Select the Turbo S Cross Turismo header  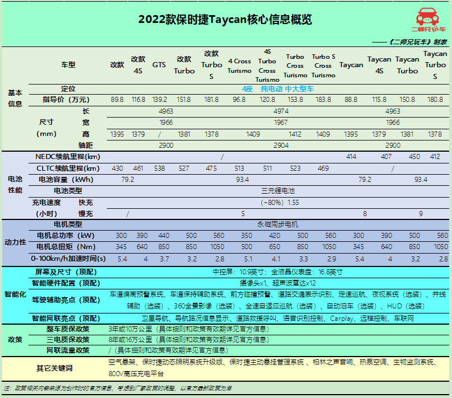[323, 65]
